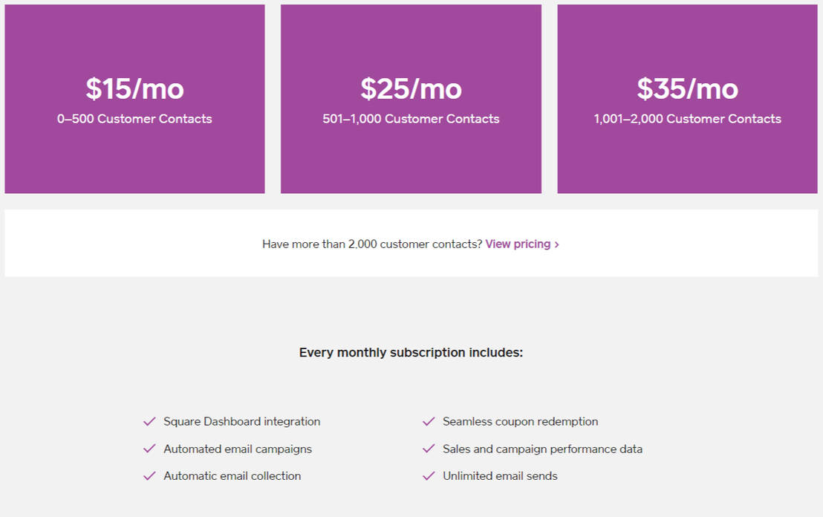Click the Unlimited email sends text
This screenshot has width=823, height=517.
tap(500, 476)
